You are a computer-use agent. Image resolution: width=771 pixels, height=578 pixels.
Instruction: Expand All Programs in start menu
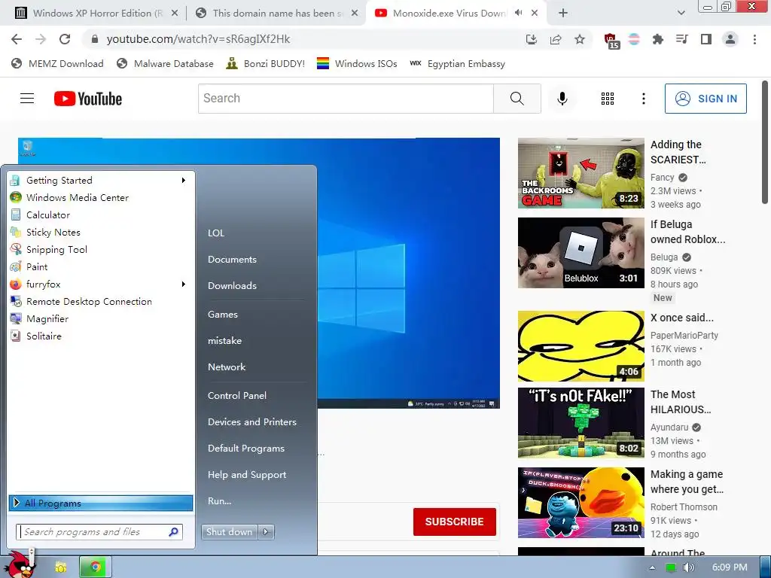[x=101, y=503]
